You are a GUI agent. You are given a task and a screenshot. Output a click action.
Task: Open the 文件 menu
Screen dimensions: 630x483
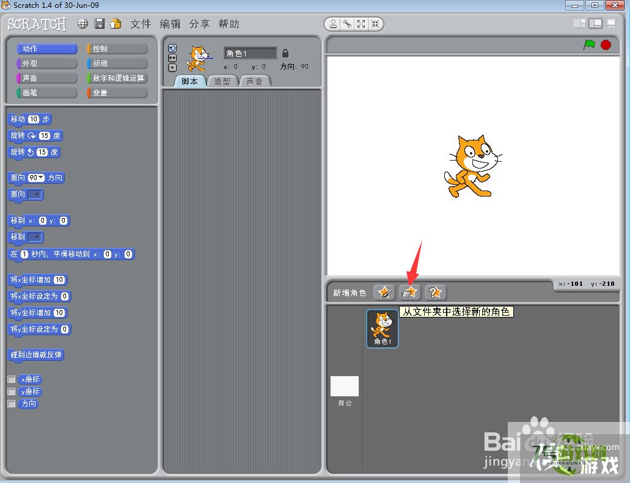[x=141, y=24]
